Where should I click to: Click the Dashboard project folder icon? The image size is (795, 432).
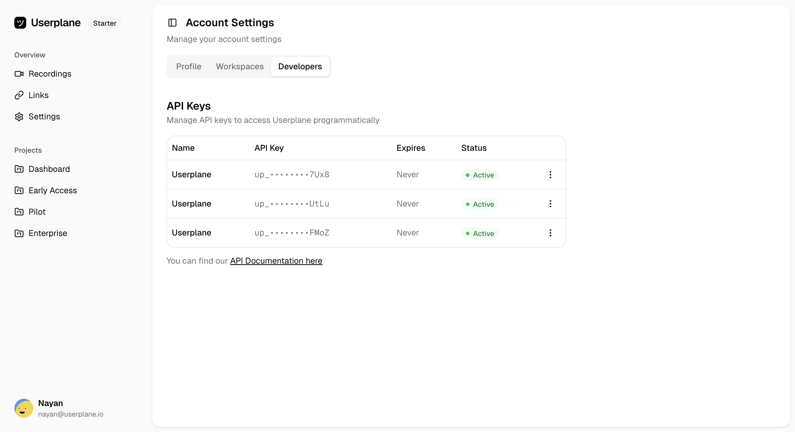(x=19, y=169)
